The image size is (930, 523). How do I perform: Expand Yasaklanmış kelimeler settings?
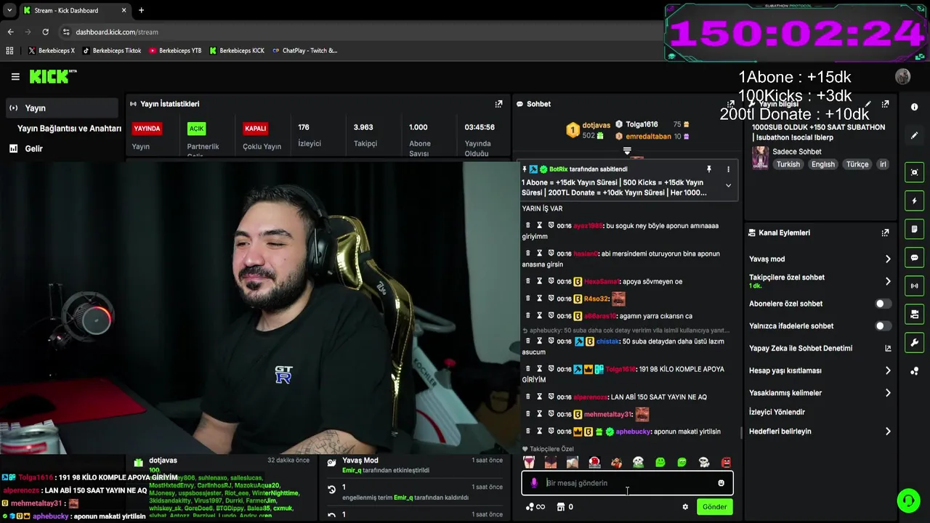point(888,393)
